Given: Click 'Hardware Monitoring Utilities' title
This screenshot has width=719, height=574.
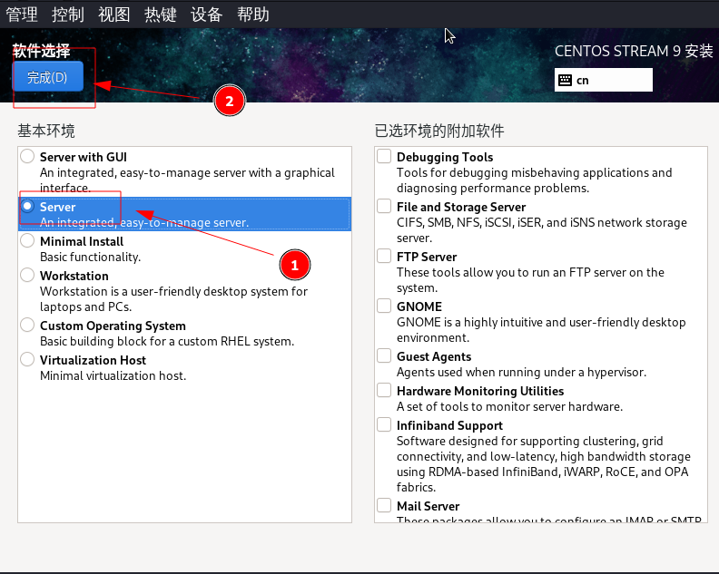Looking at the screenshot, I should tap(480, 391).
